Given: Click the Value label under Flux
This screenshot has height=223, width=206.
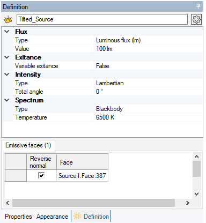Looking at the screenshot, I should coord(22,49).
